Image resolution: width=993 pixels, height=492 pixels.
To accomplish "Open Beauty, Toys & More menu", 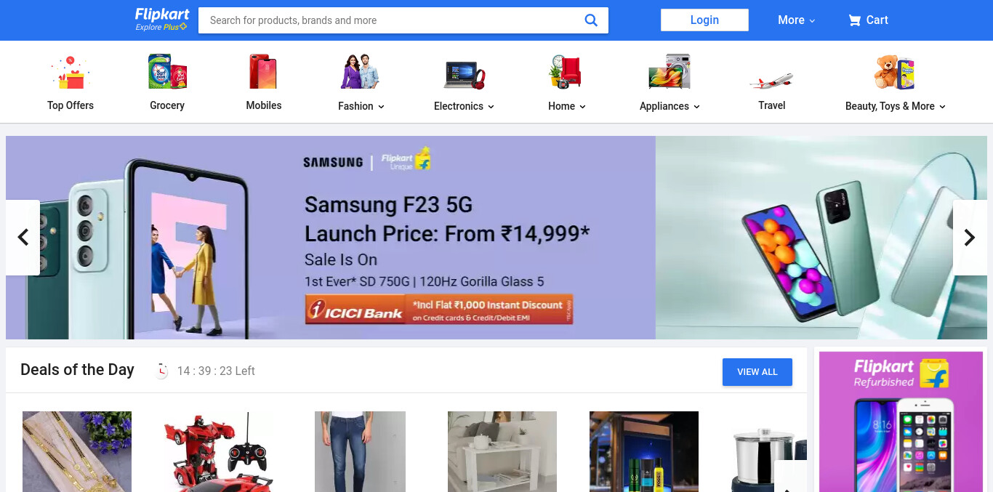I will 896,106.
